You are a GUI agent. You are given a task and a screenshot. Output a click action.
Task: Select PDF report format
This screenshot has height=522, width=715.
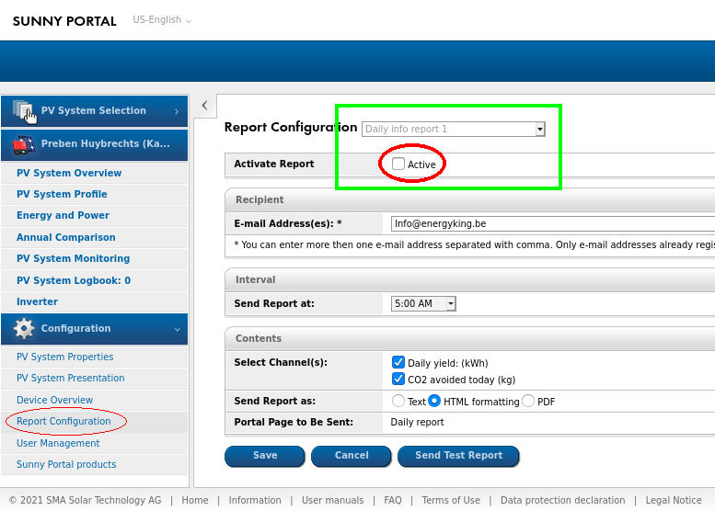pyautogui.click(x=528, y=402)
